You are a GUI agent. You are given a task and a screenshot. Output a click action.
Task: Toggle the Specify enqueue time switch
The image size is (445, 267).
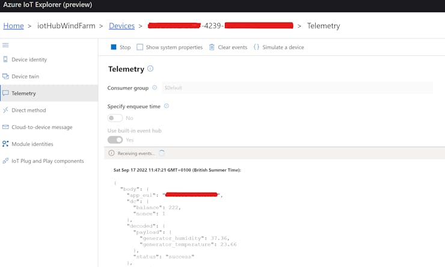tap(115, 118)
